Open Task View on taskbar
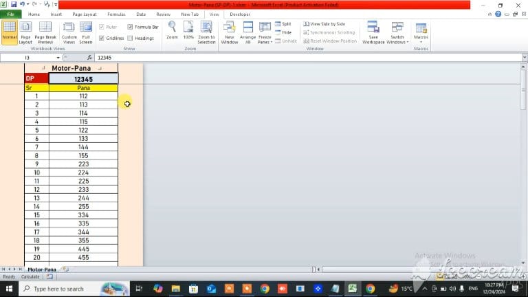 click(x=139, y=289)
